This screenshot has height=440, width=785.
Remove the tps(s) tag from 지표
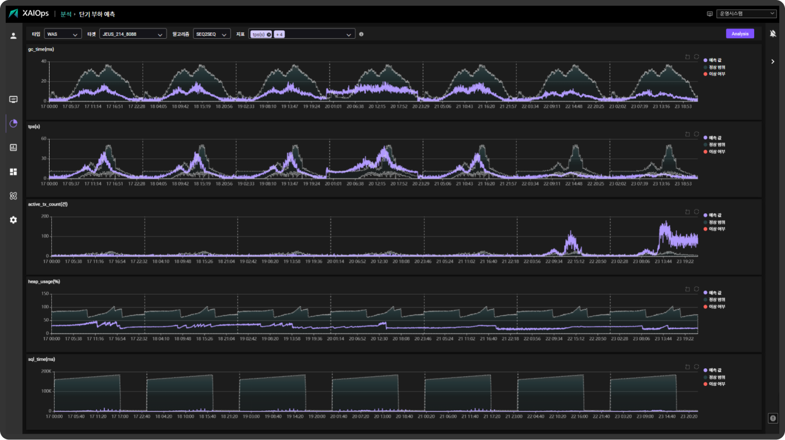[x=269, y=34]
